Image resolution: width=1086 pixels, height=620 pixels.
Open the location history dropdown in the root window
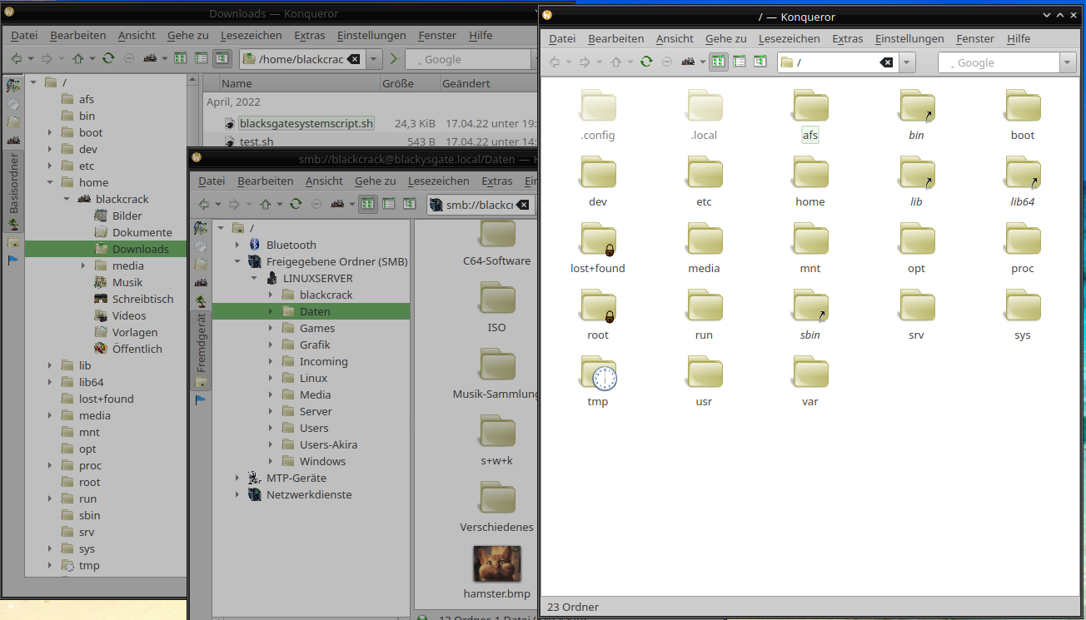point(907,62)
